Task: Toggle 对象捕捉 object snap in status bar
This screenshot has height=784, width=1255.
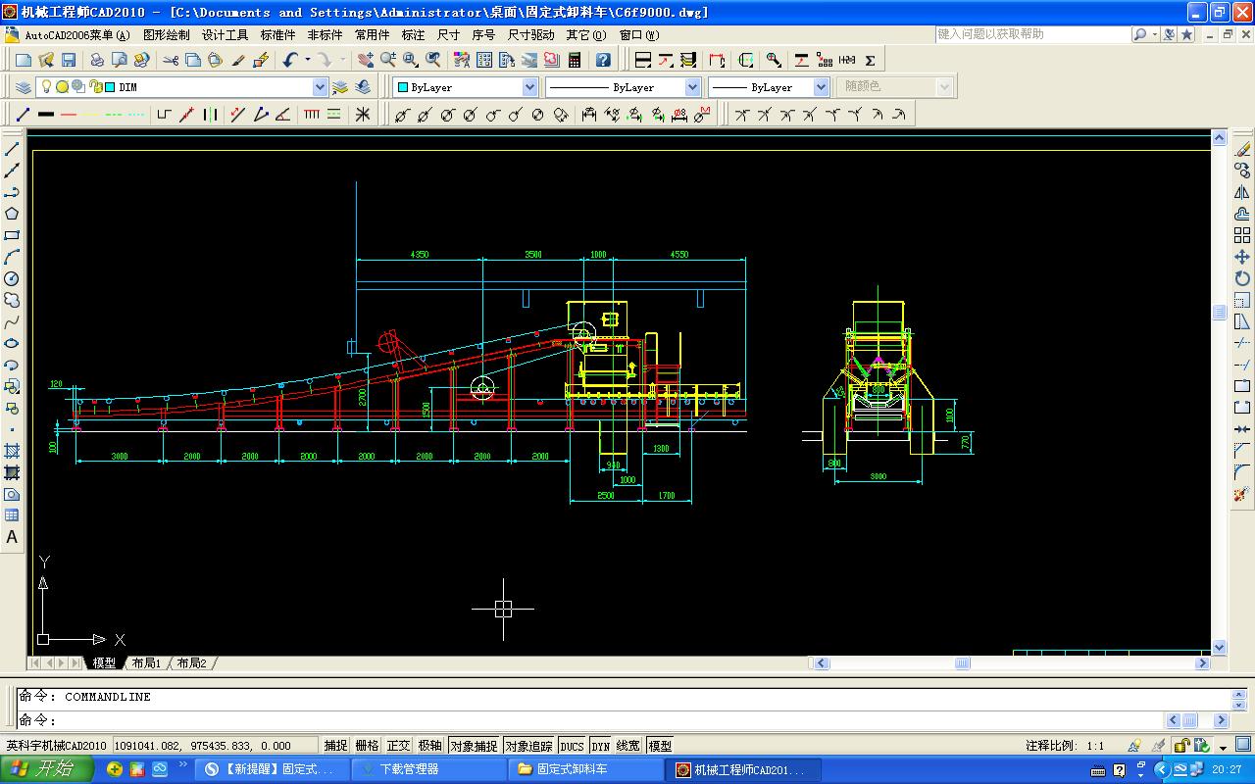Action: 474,746
